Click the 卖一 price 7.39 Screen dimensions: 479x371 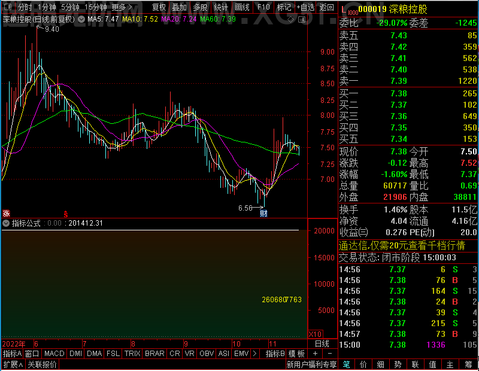point(399,81)
